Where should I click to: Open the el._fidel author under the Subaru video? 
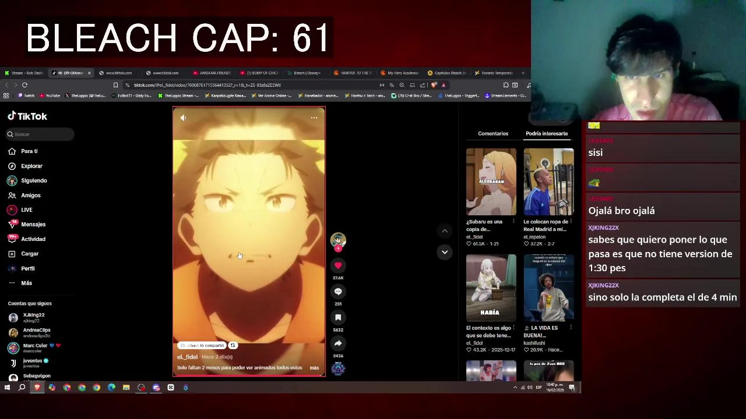474,237
